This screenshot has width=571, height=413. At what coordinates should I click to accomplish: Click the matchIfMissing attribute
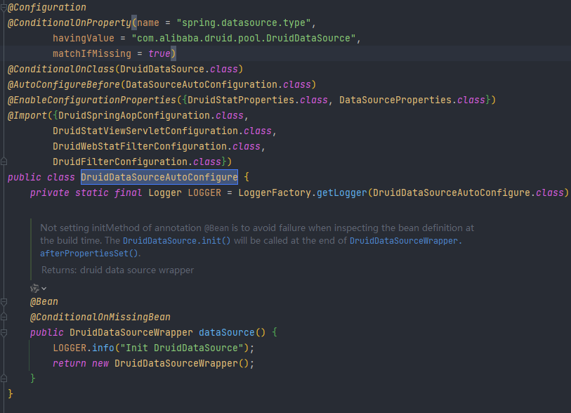tap(92, 53)
